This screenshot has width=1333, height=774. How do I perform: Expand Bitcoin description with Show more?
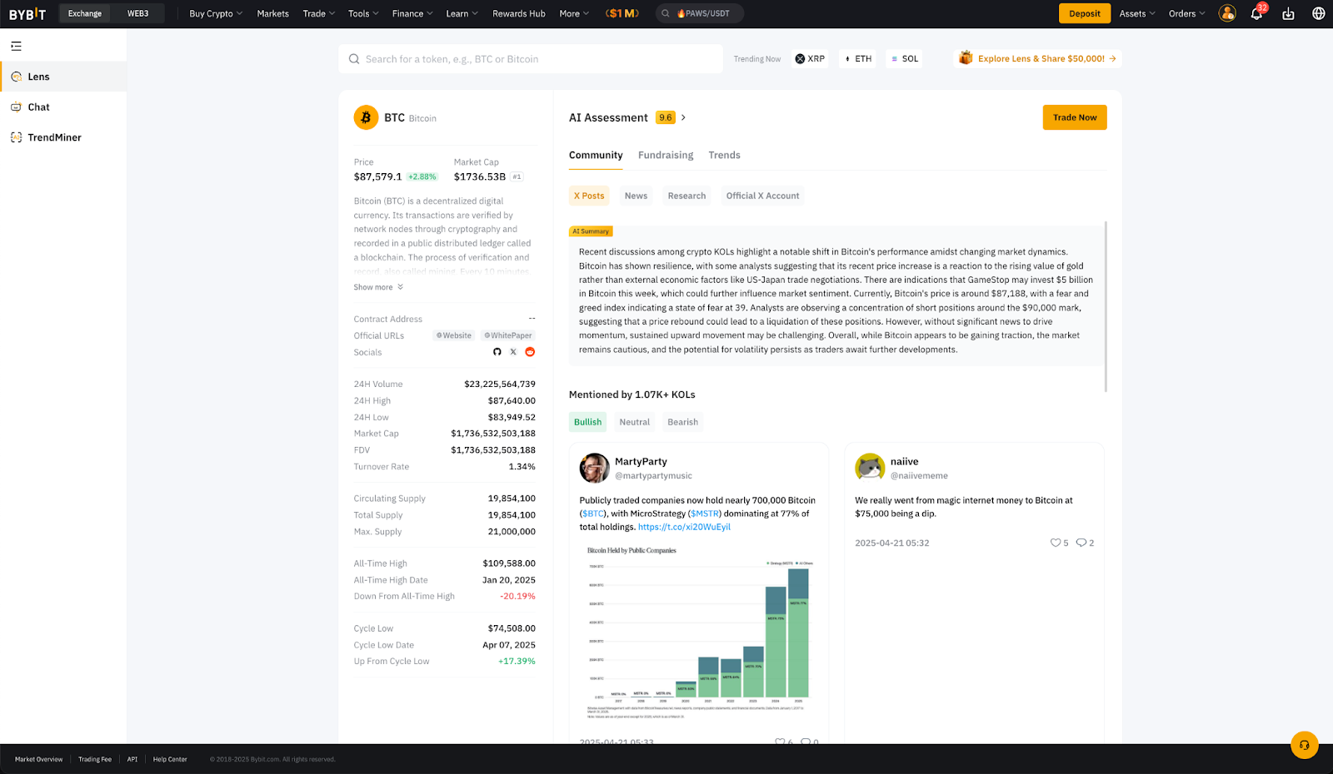(x=378, y=287)
